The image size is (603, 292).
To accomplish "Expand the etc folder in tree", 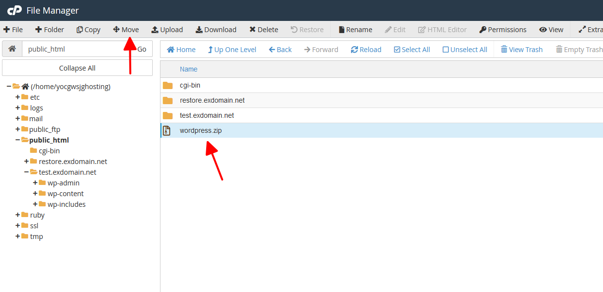I will 18,97.
